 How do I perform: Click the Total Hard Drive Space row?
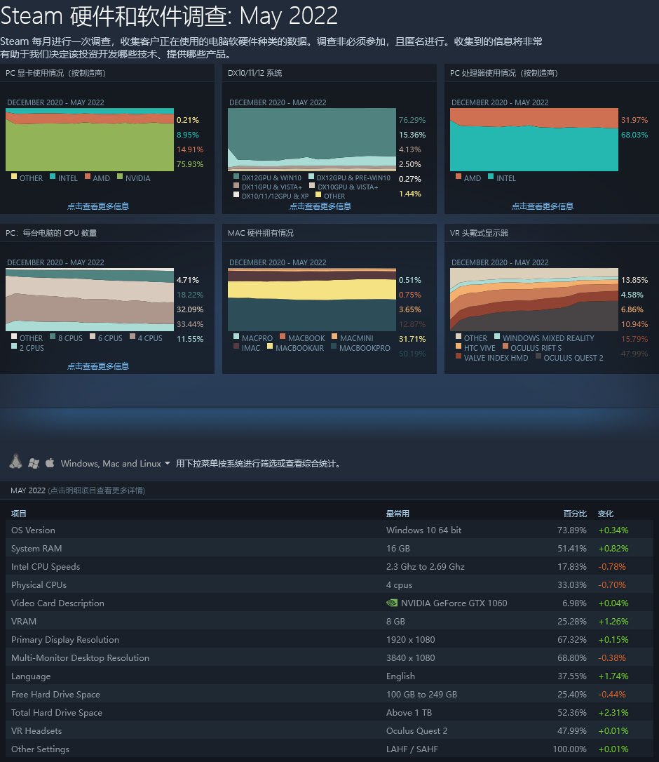point(57,712)
